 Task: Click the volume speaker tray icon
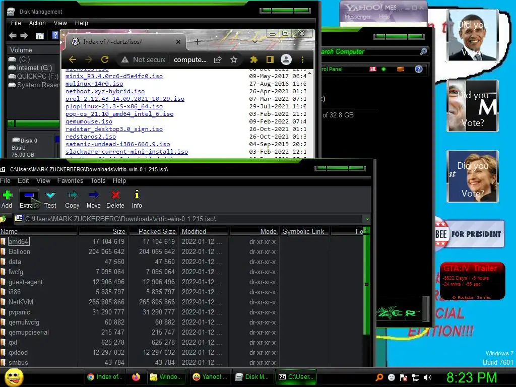coord(428,377)
